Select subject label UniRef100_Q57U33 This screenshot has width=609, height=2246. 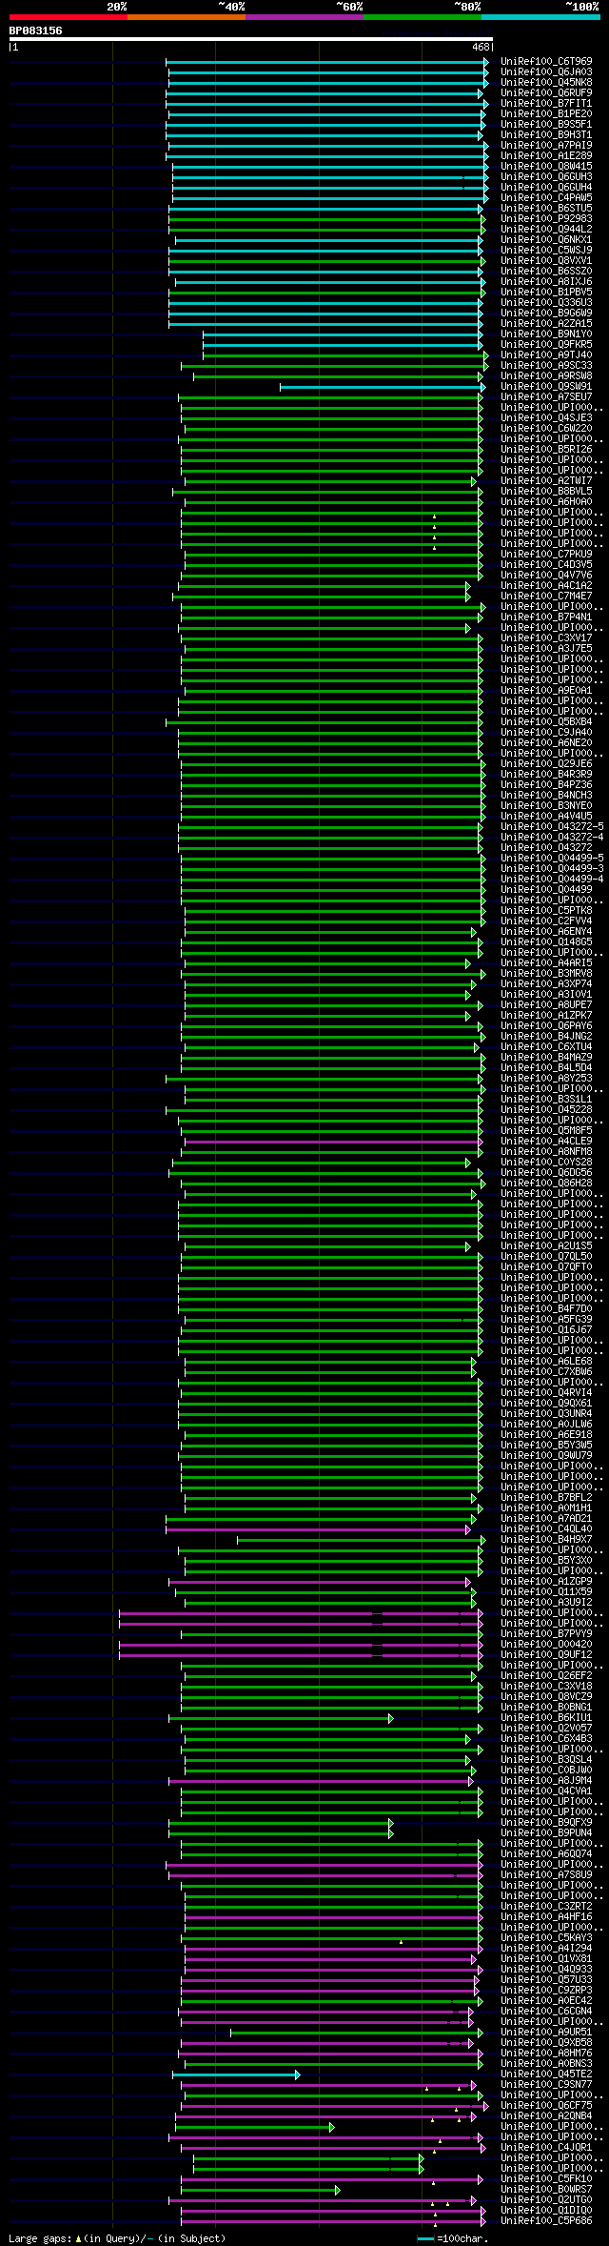[546, 1979]
